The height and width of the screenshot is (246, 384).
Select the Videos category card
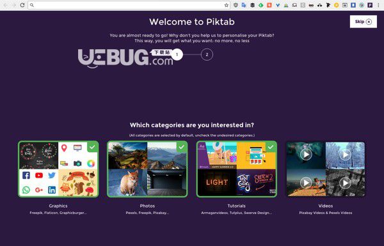click(x=326, y=169)
